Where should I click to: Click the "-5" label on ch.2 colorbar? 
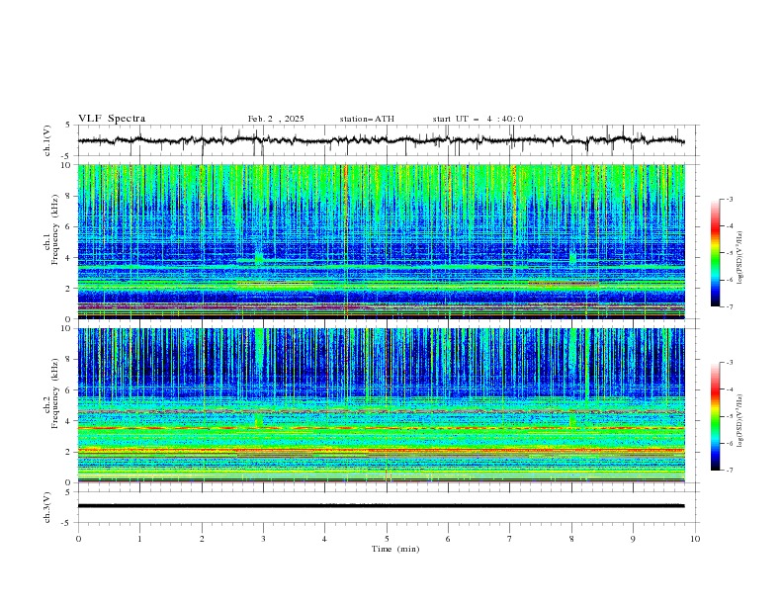(730, 416)
